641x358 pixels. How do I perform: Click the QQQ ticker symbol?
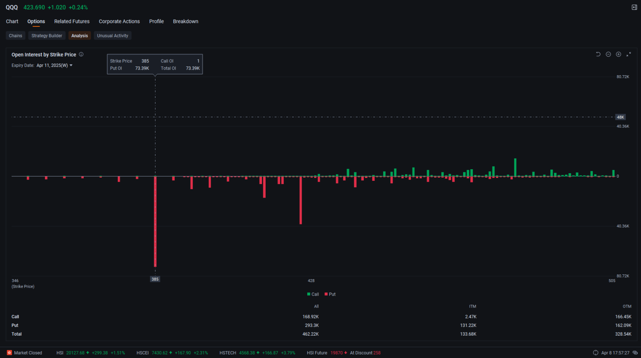point(12,7)
